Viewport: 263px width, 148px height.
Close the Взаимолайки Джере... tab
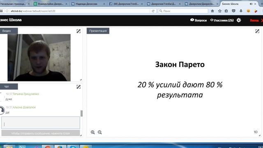(66, 4)
